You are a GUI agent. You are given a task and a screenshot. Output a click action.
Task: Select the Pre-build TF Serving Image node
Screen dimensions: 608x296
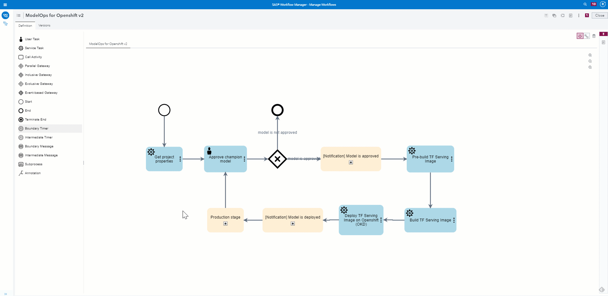(x=430, y=159)
